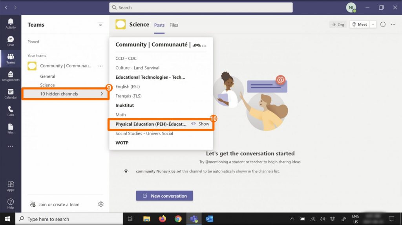The width and height of the screenshot is (402, 225).
Task: Open the Apps store
Action: [x=11, y=186]
